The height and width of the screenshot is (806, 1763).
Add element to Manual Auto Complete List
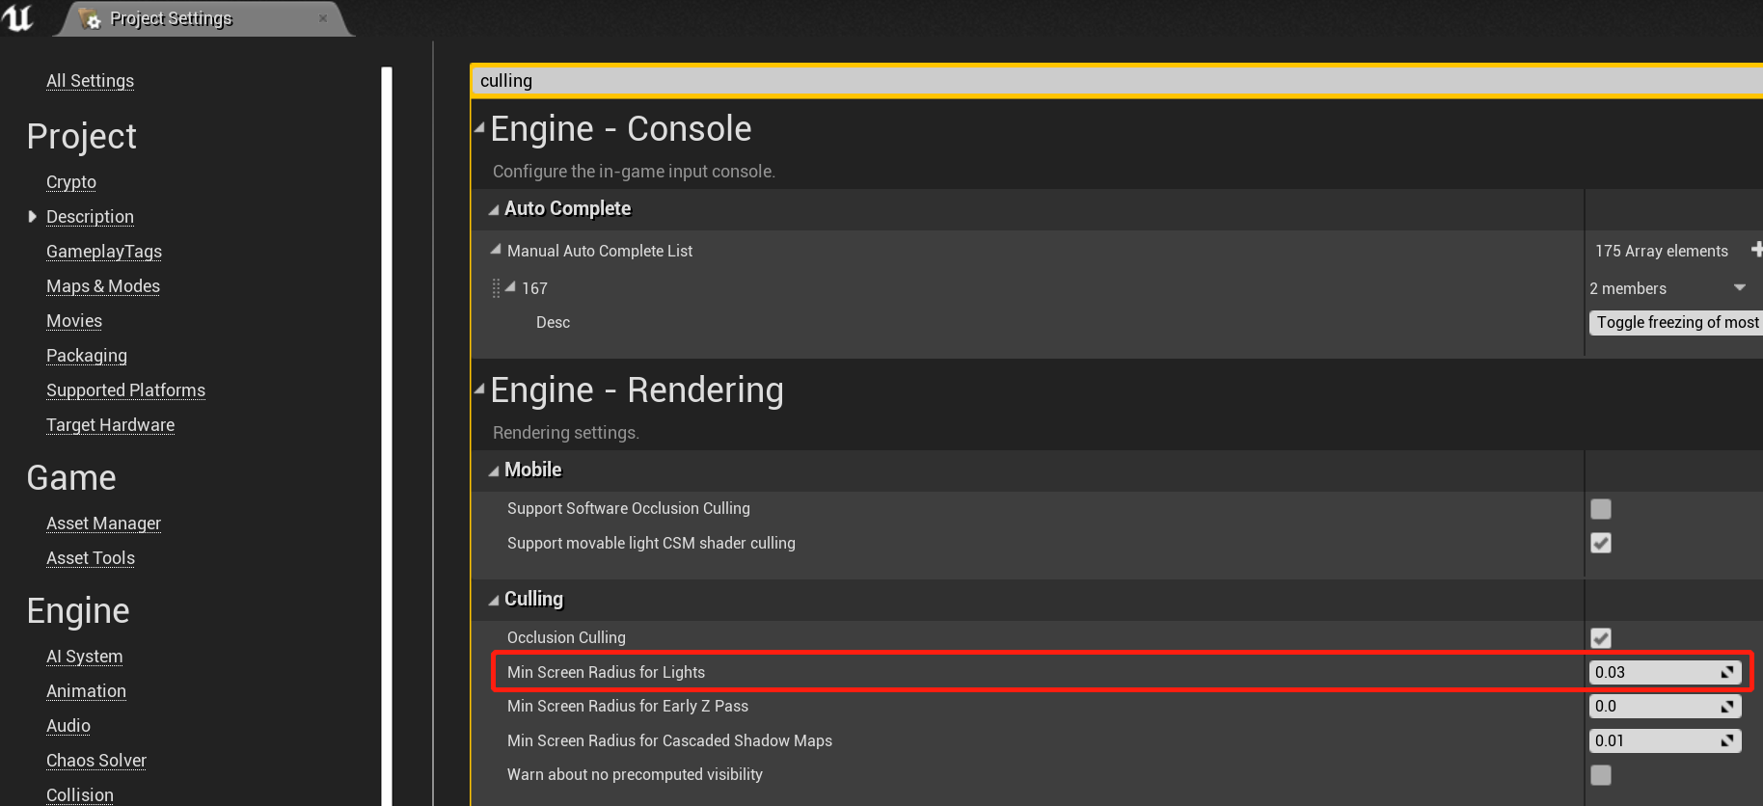(1757, 250)
